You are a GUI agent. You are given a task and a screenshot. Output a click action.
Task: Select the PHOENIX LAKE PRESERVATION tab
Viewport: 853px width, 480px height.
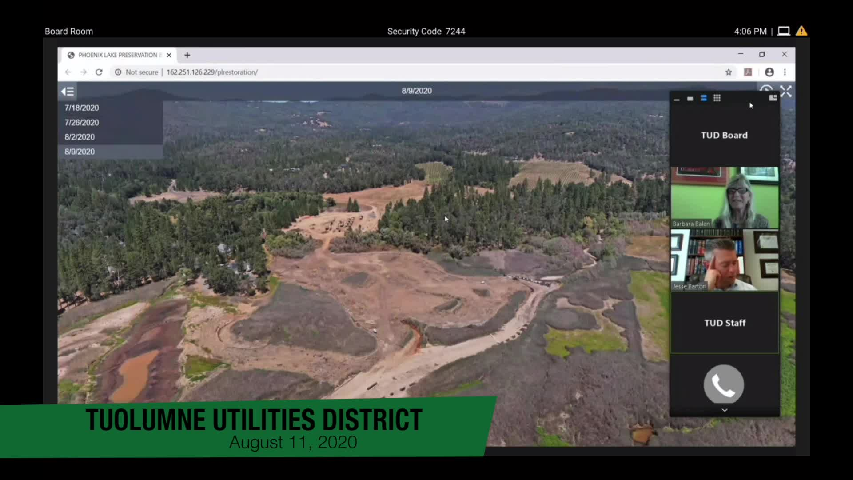[117, 55]
